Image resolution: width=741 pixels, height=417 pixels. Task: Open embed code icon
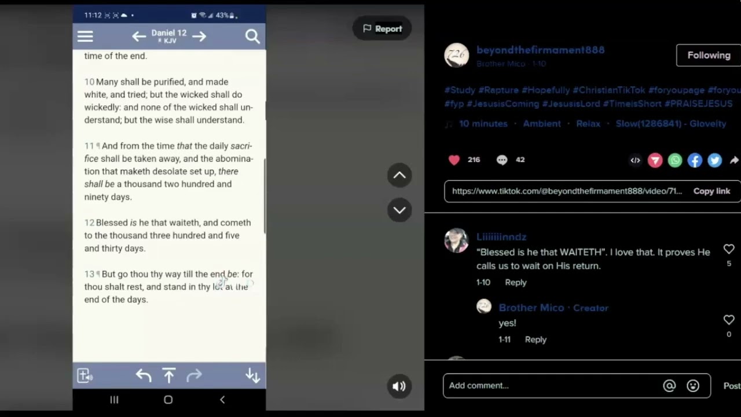(x=635, y=160)
